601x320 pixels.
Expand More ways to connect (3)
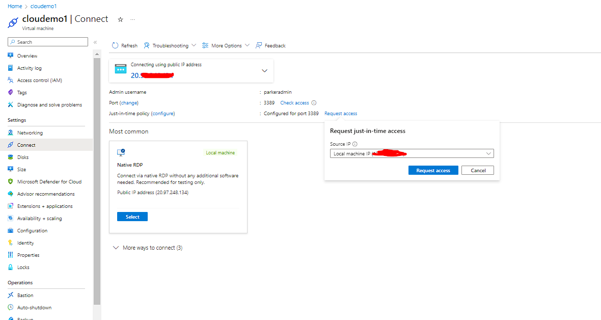[148, 248]
